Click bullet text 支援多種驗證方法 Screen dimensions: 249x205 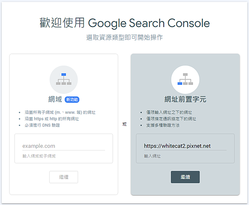coord(163,125)
